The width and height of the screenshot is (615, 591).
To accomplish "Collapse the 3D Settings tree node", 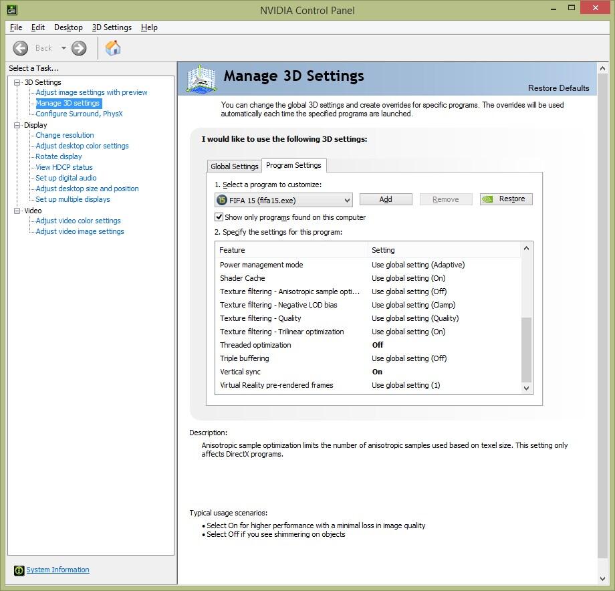I will pos(17,82).
